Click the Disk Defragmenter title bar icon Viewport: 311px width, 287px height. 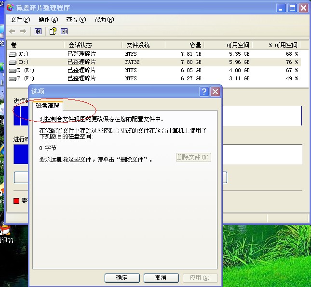click(x=10, y=8)
